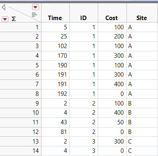Viewport: 158px width, 156px height.
Task: Select the Site column header
Action: coord(142,13)
